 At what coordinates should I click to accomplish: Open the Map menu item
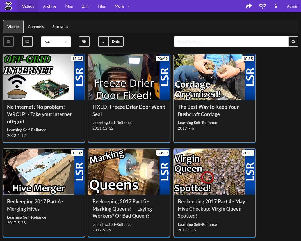[69, 6]
